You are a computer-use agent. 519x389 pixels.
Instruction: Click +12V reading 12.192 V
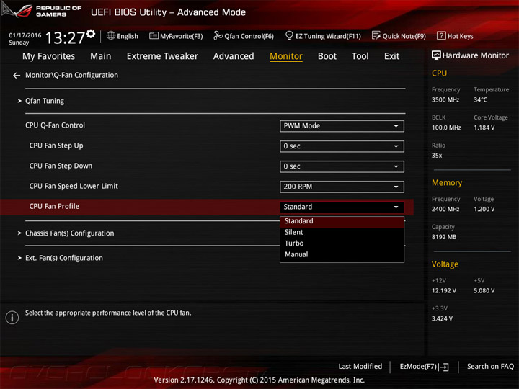(444, 291)
